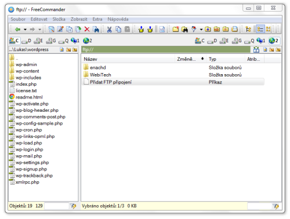Sort by the Změně... column header
The image size is (290, 219).
tap(191, 59)
